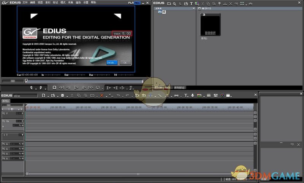Toggle the waveform icon on track 4 A
Image resolution: width=304 pixels, height=183 pixels.
click(20, 158)
